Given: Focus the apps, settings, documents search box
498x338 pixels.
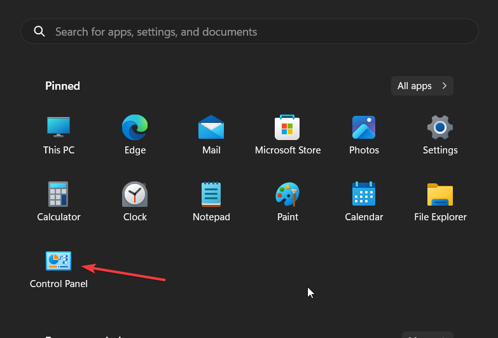Looking at the screenshot, I should point(254,32).
